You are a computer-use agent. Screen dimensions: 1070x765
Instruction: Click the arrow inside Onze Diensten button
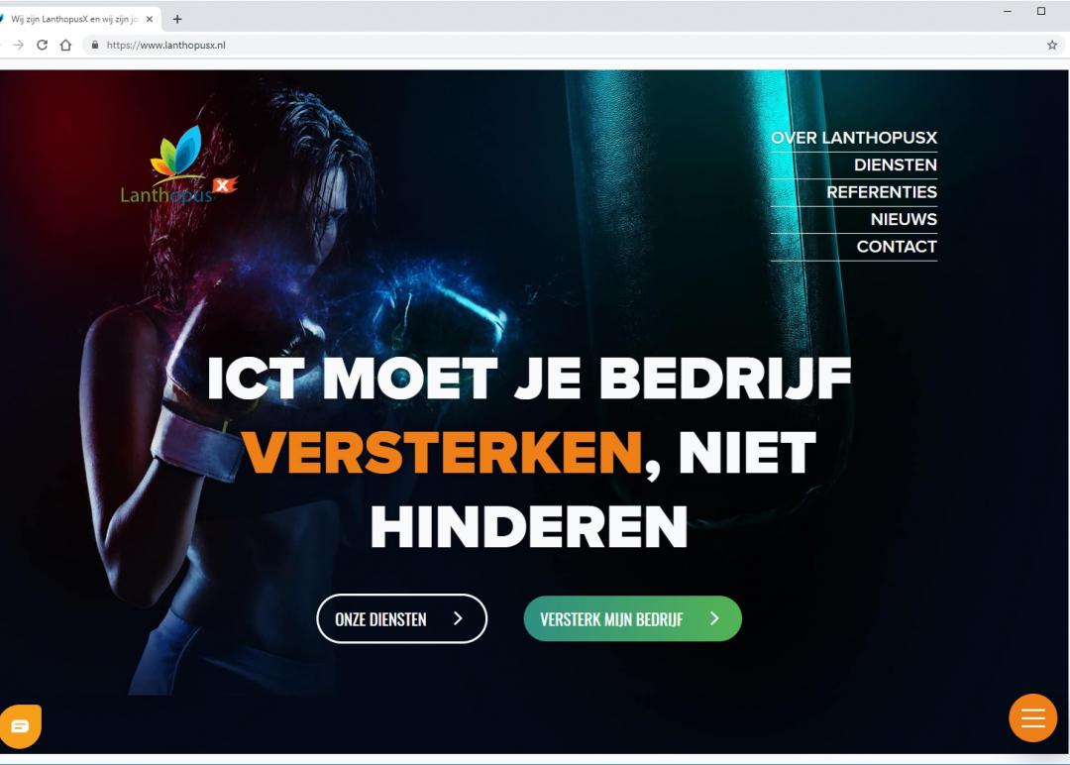click(458, 618)
